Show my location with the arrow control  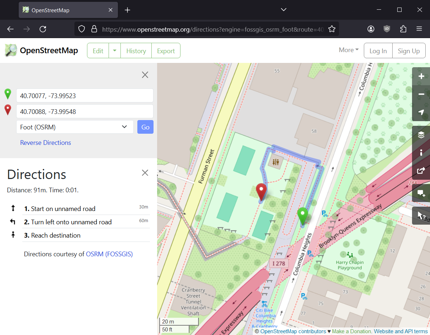(421, 112)
